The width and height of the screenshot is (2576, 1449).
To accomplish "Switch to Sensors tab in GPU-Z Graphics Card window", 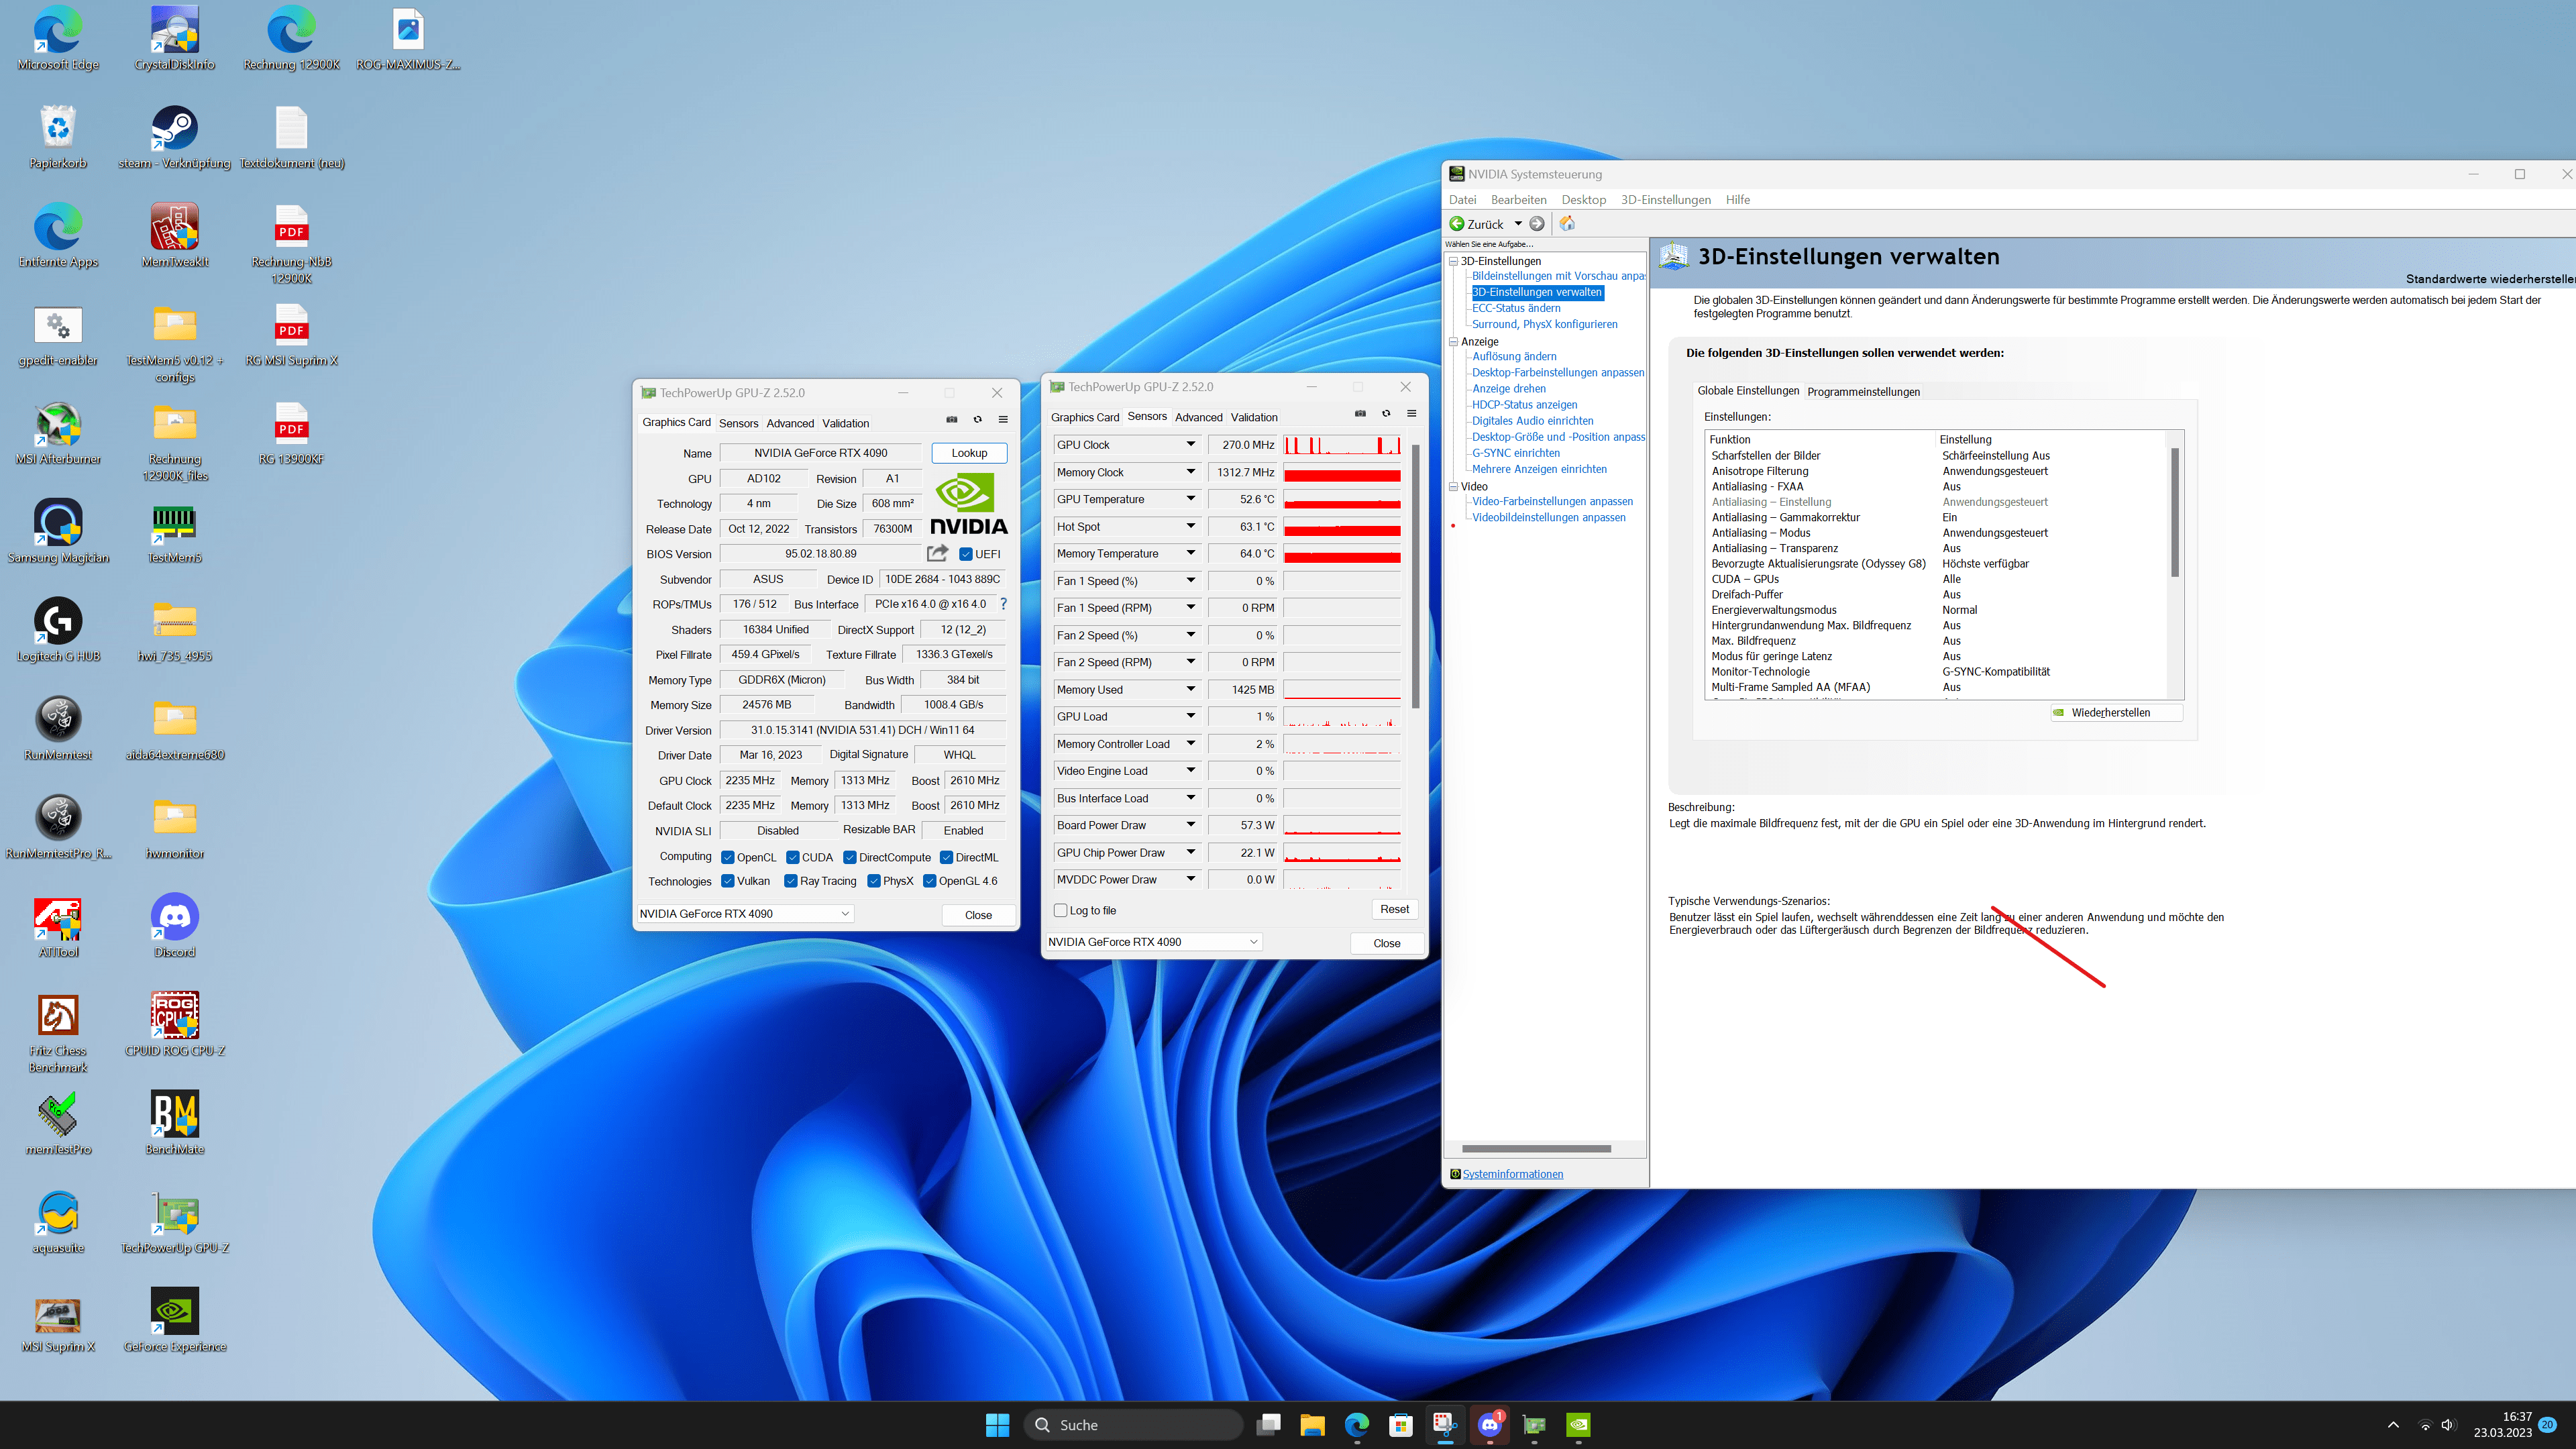I will (738, 423).
